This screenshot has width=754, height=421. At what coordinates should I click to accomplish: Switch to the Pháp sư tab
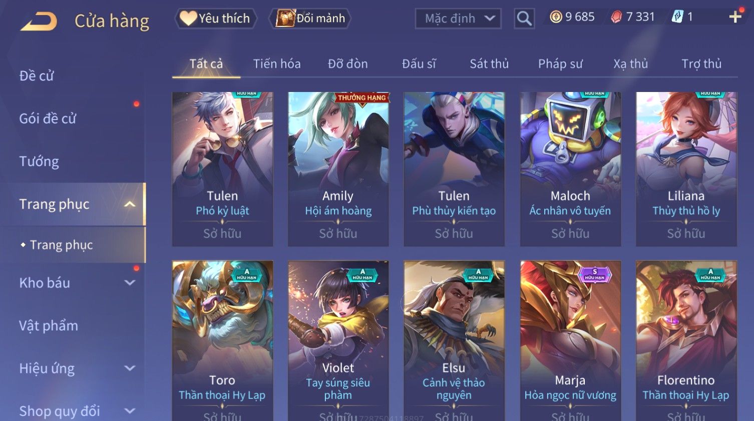560,64
